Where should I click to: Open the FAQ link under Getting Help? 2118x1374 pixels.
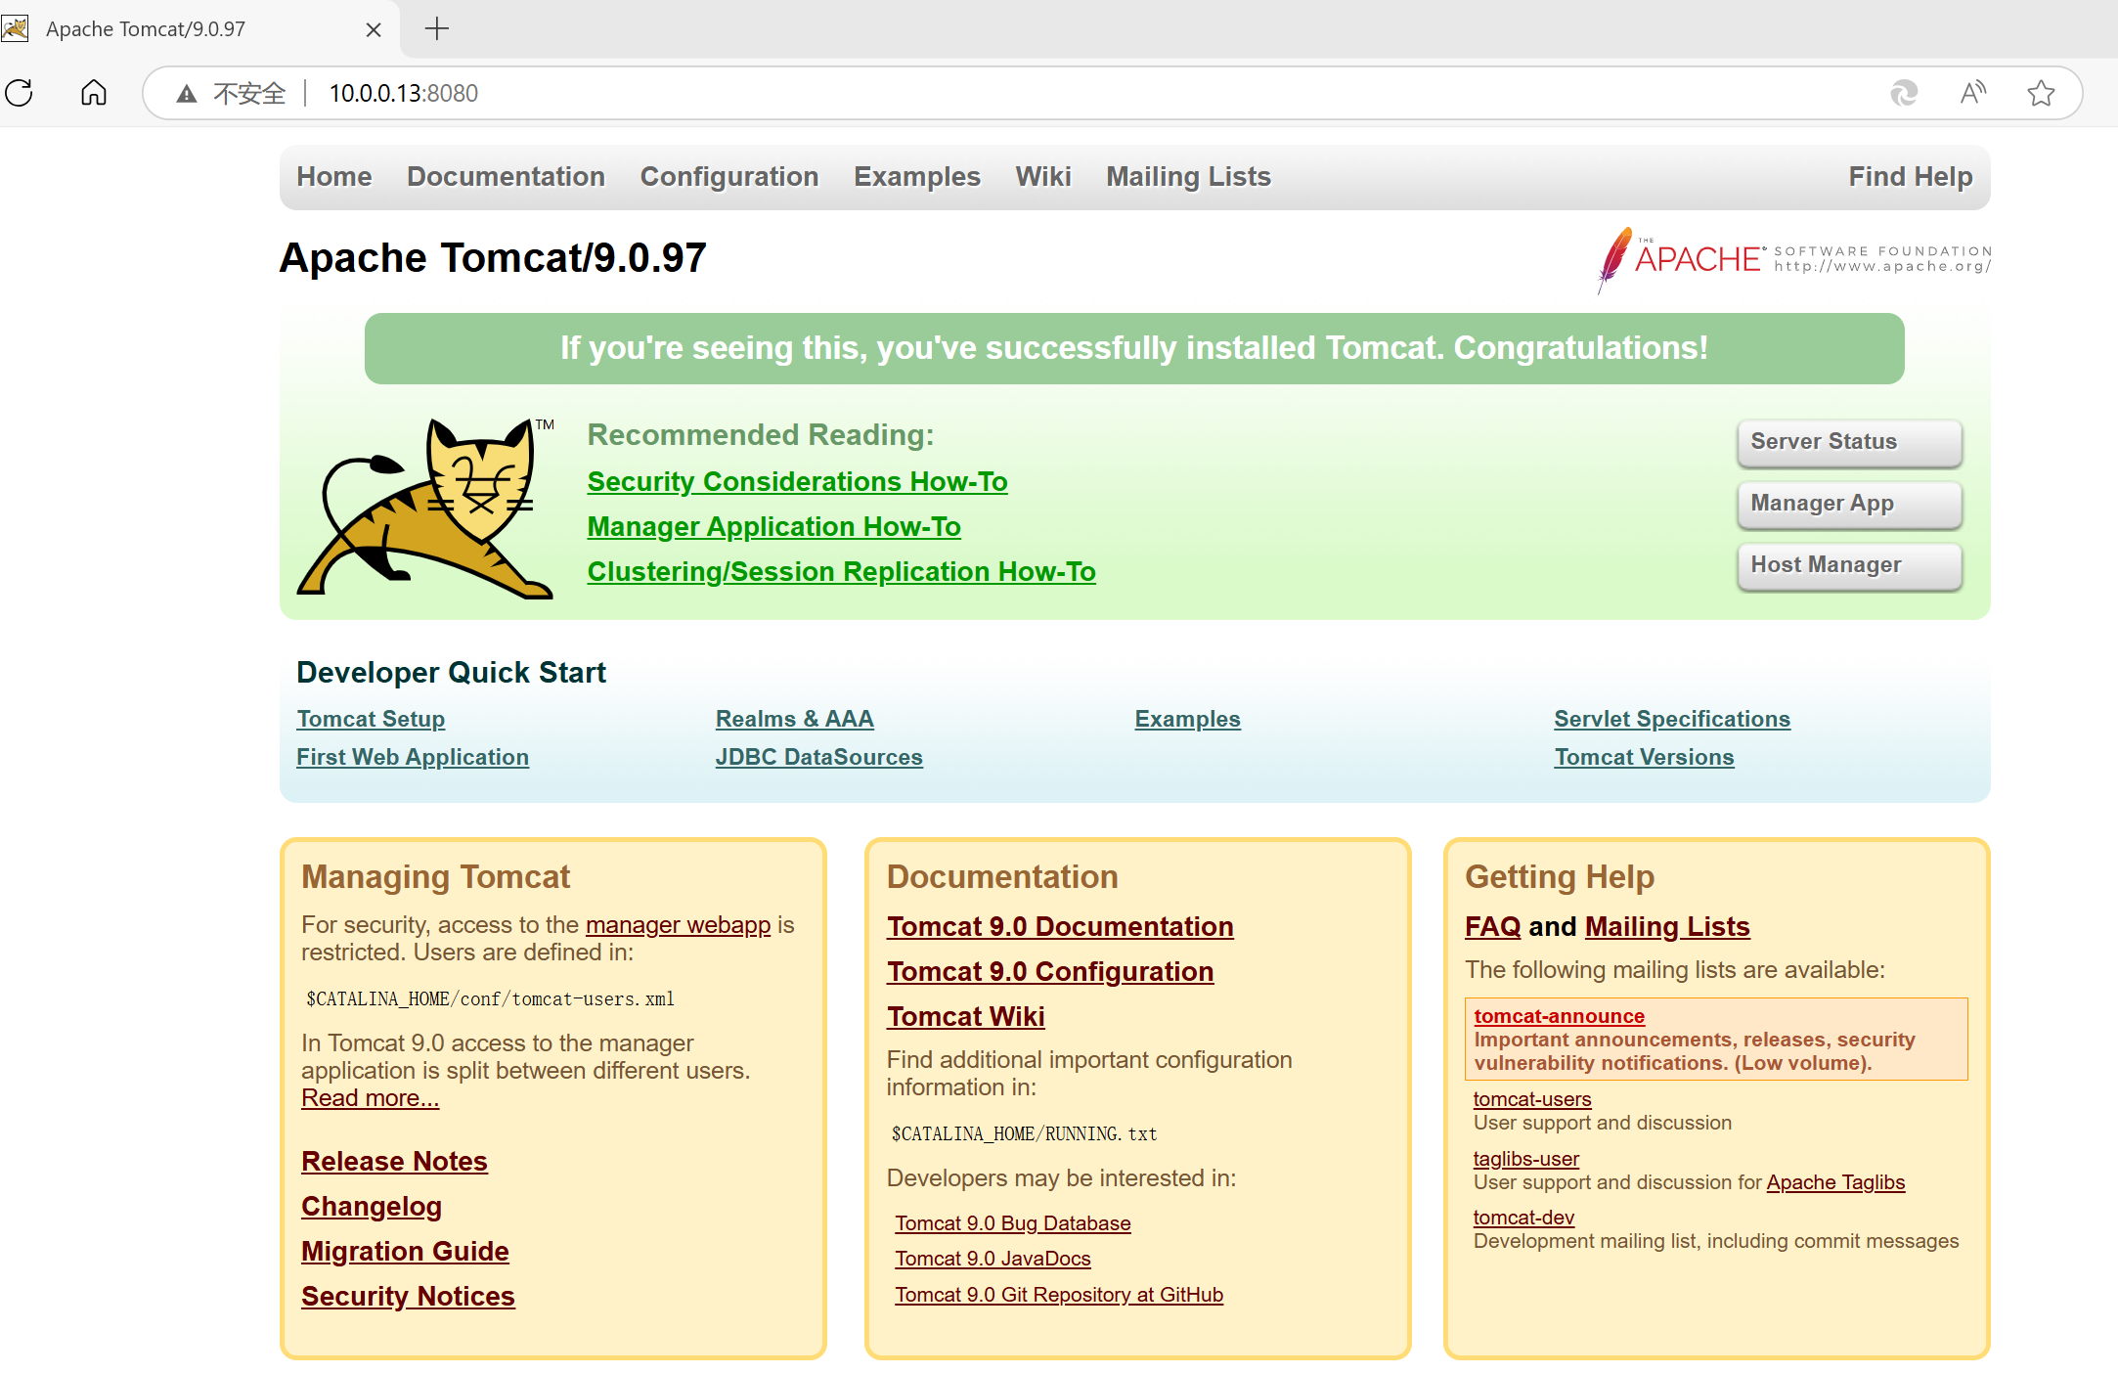(x=1492, y=927)
